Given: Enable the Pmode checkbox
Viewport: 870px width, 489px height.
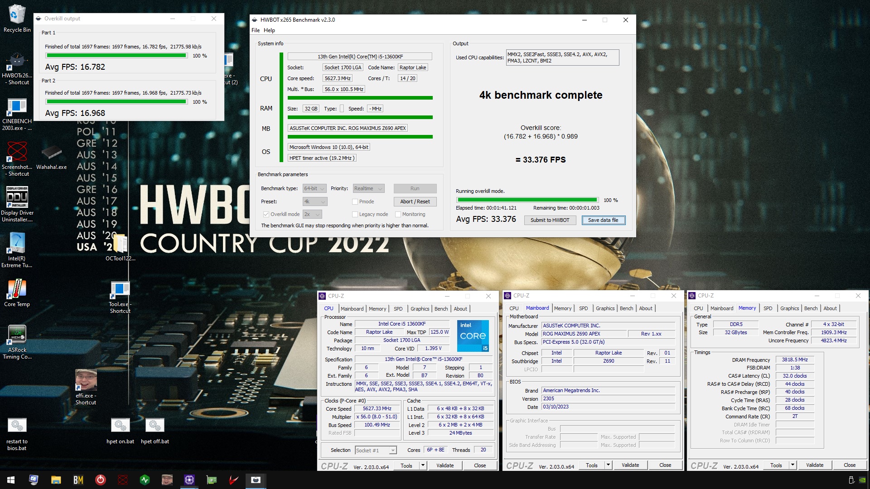Looking at the screenshot, I should click(355, 201).
